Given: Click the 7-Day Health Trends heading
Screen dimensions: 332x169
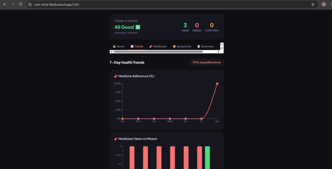Looking at the screenshot, I should pyautogui.click(x=127, y=63).
